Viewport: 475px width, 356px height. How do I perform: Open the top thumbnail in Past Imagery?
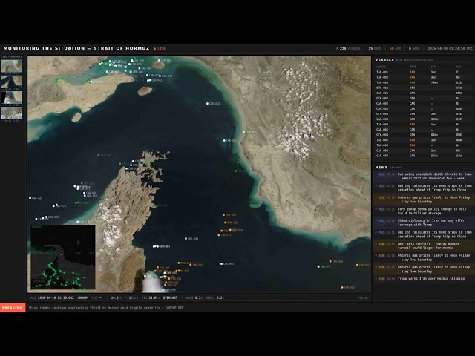11,67
